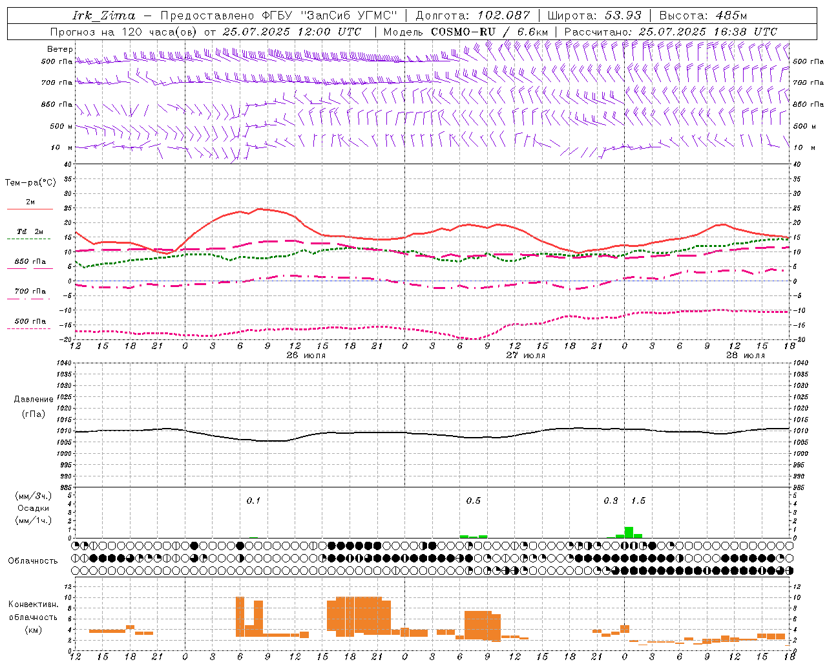Click the "Td 2м" dew point legend entry
This screenshot has height=662, width=827.
tap(30, 231)
